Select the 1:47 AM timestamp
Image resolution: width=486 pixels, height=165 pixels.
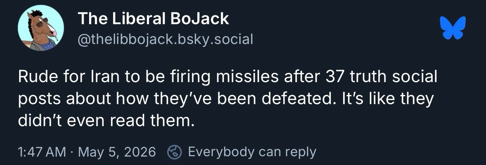(x=42, y=152)
